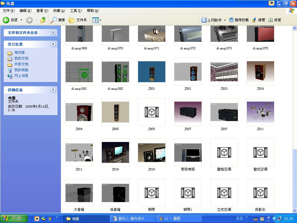
Task: Go to 网上邻居 link
Action: pos(21,76)
